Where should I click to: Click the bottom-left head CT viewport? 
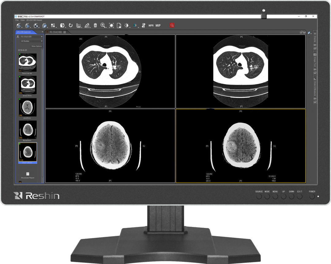click(x=110, y=146)
